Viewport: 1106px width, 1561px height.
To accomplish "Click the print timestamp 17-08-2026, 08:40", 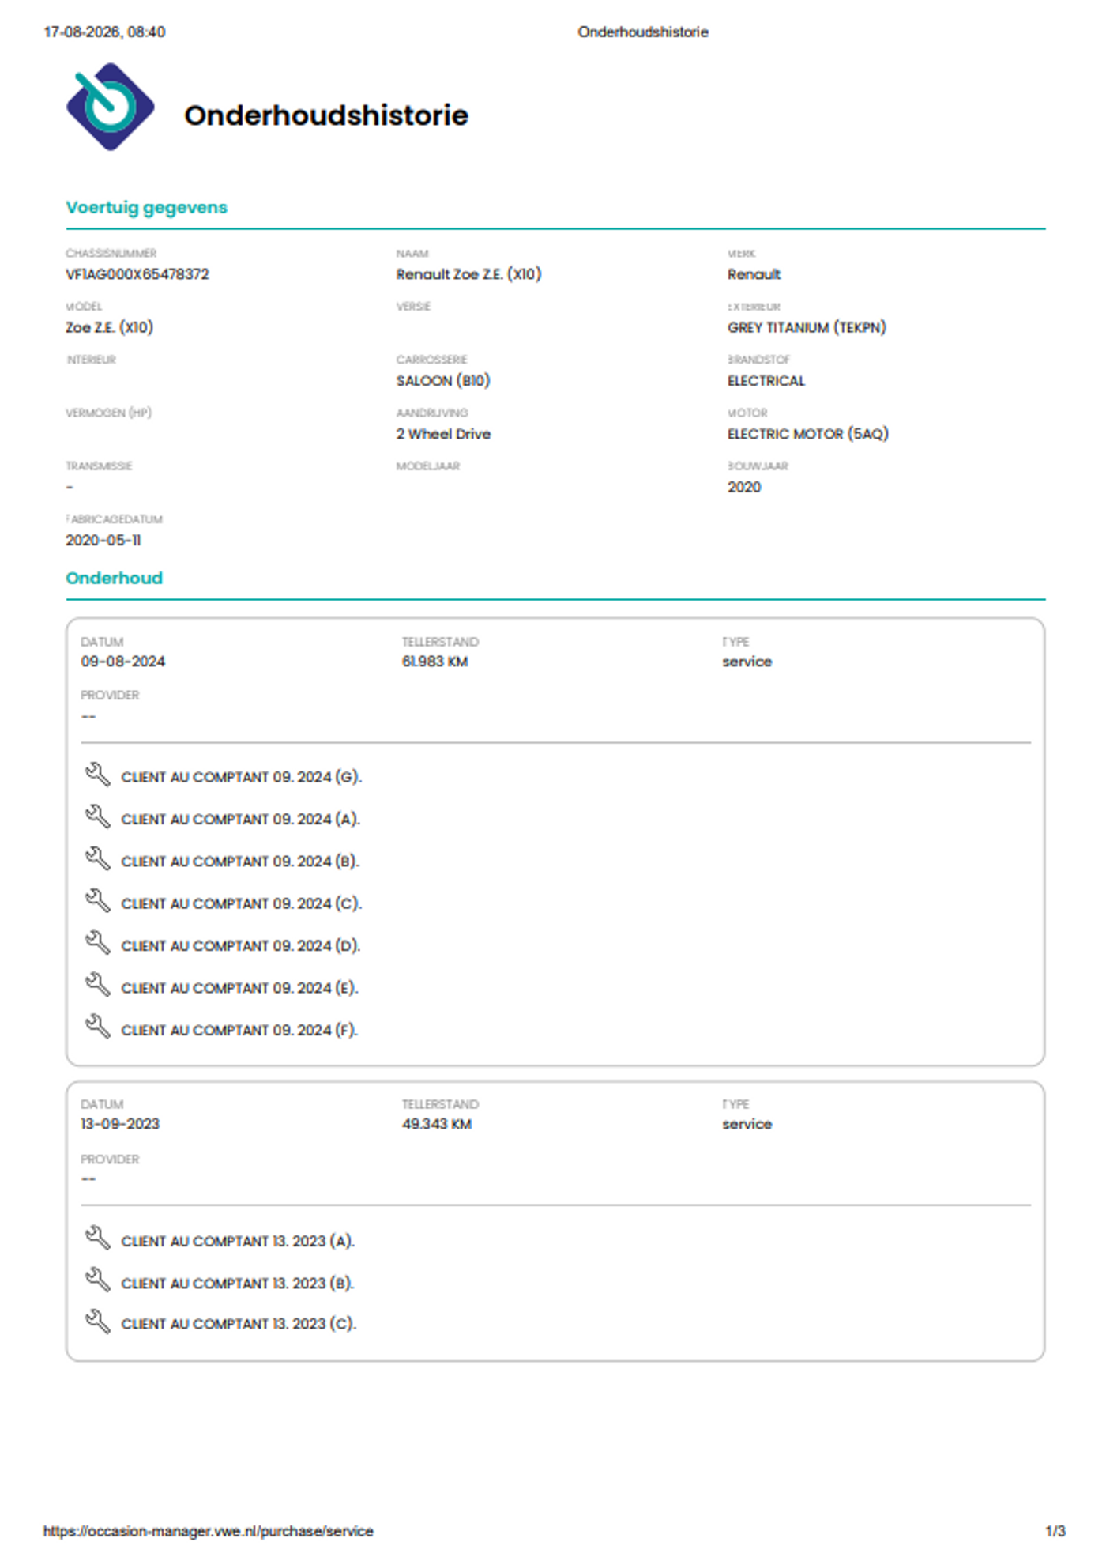I will pyautogui.click(x=104, y=32).
